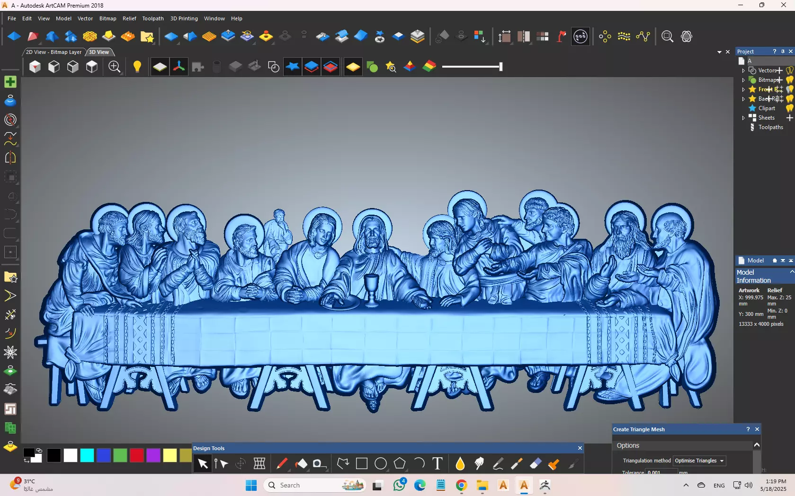Open Windows taskbar Search box
The width and height of the screenshot is (795, 496).
(x=315, y=485)
